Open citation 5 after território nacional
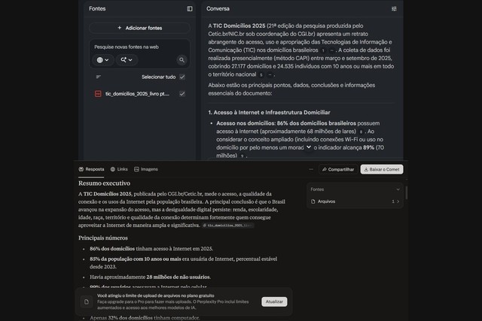This screenshot has height=321, width=482. (261, 75)
